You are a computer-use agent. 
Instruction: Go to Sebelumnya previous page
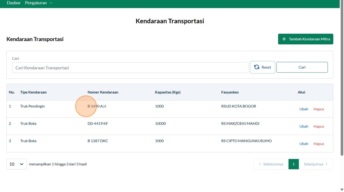pos(271,164)
